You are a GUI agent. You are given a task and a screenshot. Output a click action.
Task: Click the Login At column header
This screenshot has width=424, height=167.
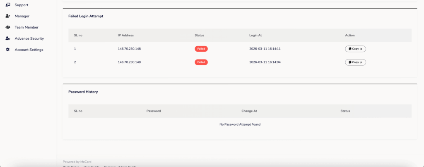[x=255, y=36]
